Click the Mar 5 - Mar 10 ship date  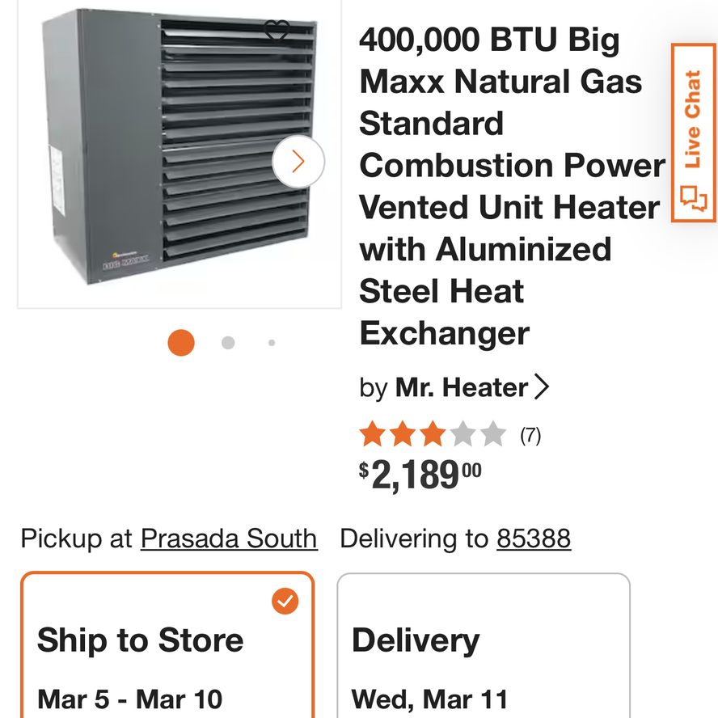click(129, 699)
